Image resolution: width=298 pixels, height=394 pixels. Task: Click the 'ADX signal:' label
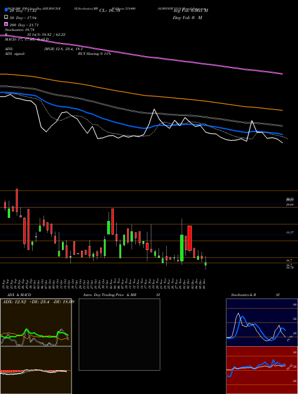pyautogui.click(x=15, y=54)
